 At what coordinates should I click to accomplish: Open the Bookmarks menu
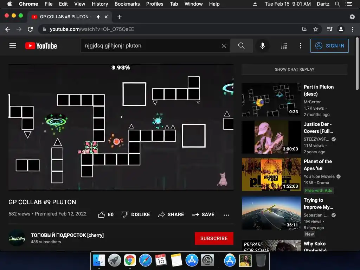coord(127,4)
